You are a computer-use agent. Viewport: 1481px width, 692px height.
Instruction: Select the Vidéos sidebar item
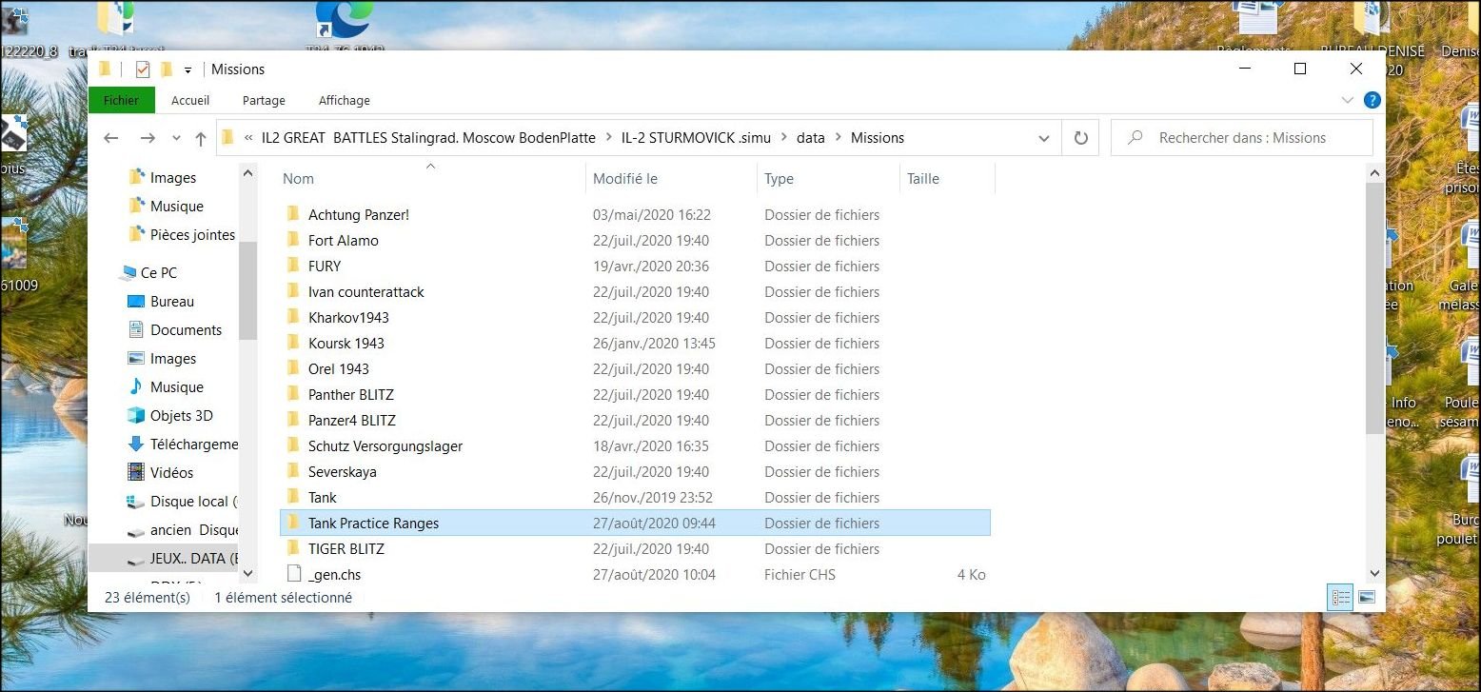171,473
